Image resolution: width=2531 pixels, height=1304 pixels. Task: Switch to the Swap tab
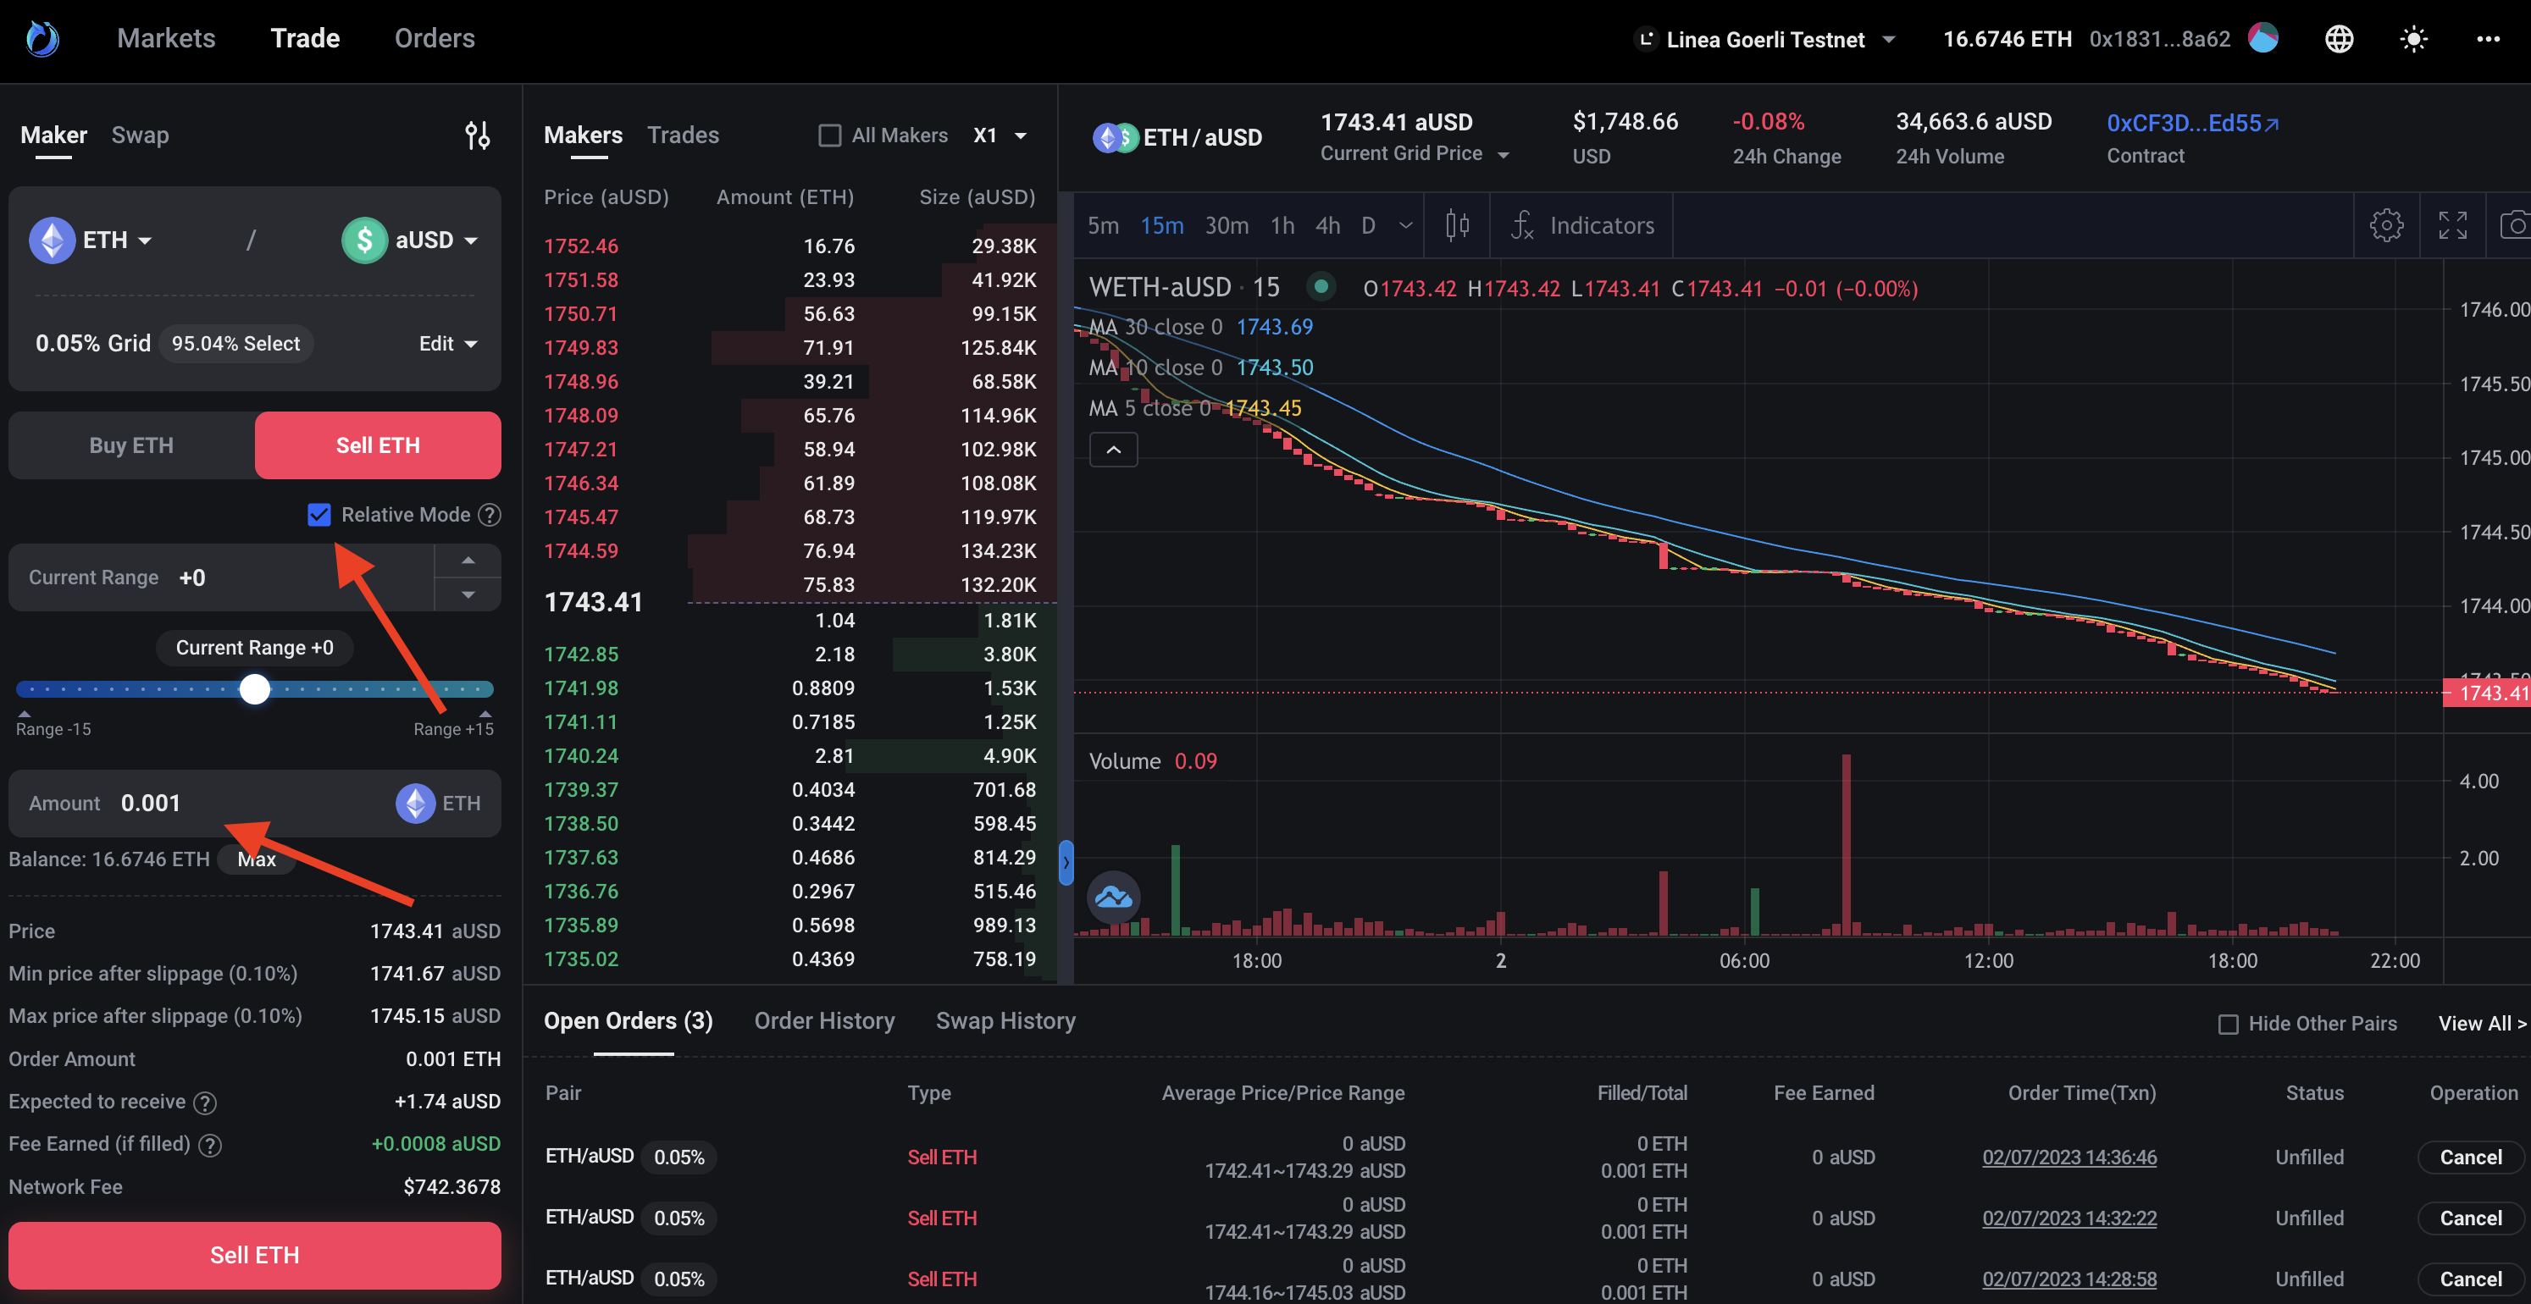pyautogui.click(x=140, y=135)
